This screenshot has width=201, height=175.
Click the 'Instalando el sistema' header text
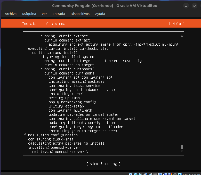click(44, 24)
